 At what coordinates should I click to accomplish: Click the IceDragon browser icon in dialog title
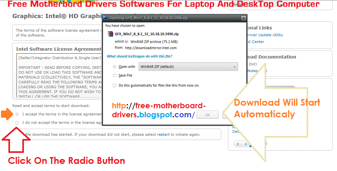[105, 18]
